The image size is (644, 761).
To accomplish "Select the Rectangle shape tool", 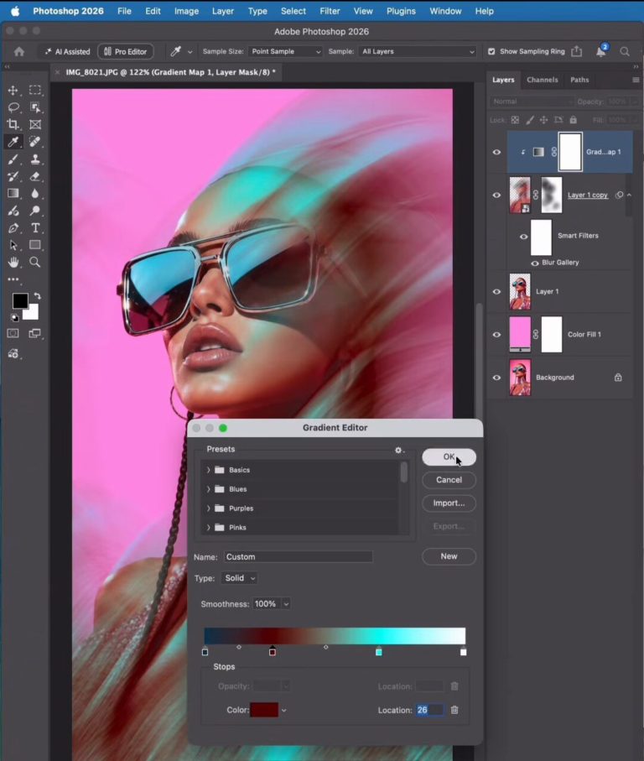I will (x=35, y=245).
